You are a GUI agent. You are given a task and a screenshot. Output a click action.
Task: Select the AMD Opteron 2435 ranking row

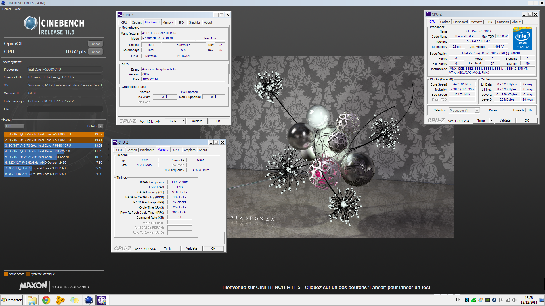pos(54,163)
